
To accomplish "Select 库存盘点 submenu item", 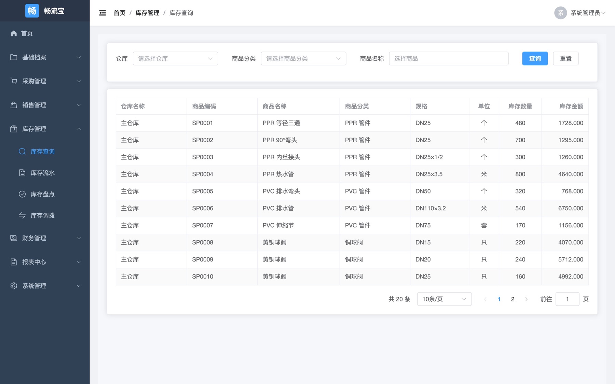I will [x=45, y=194].
